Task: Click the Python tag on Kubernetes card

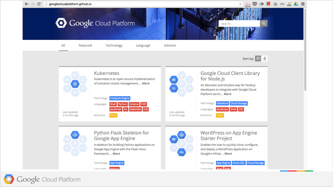Action: click(x=123, y=104)
